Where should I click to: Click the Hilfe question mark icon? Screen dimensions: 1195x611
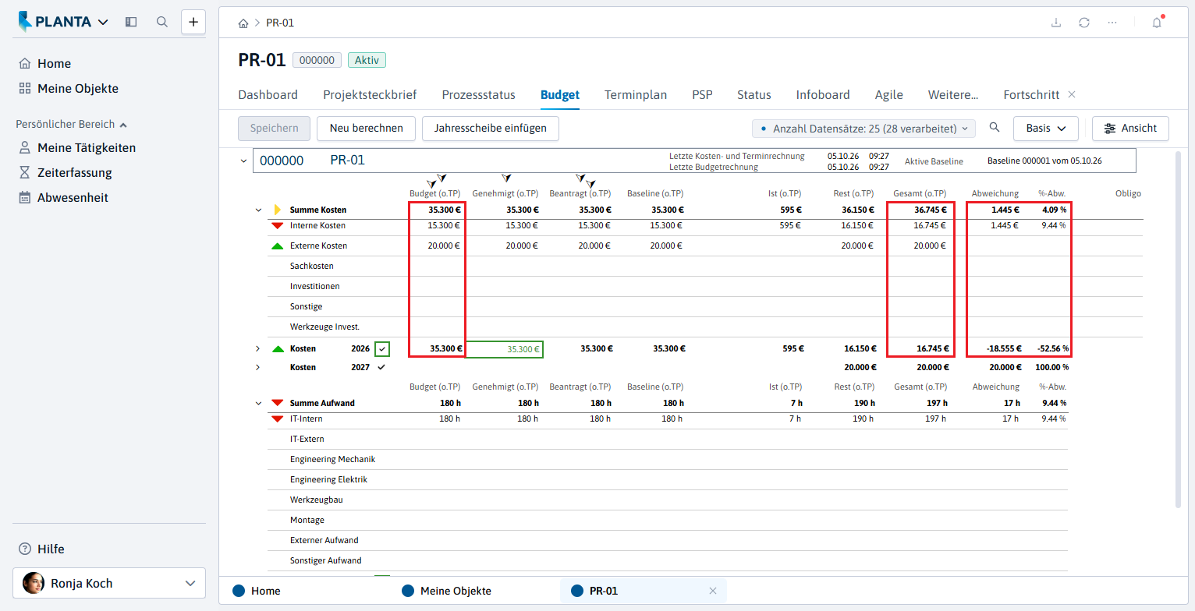coord(25,549)
